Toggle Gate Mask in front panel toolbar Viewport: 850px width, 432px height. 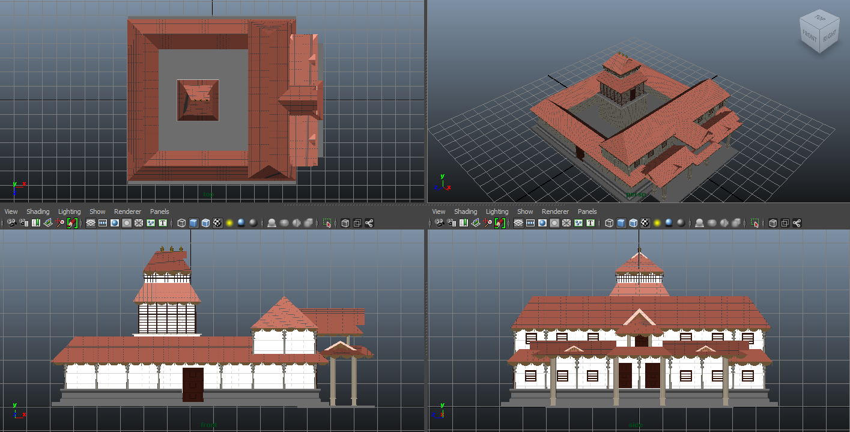(127, 223)
